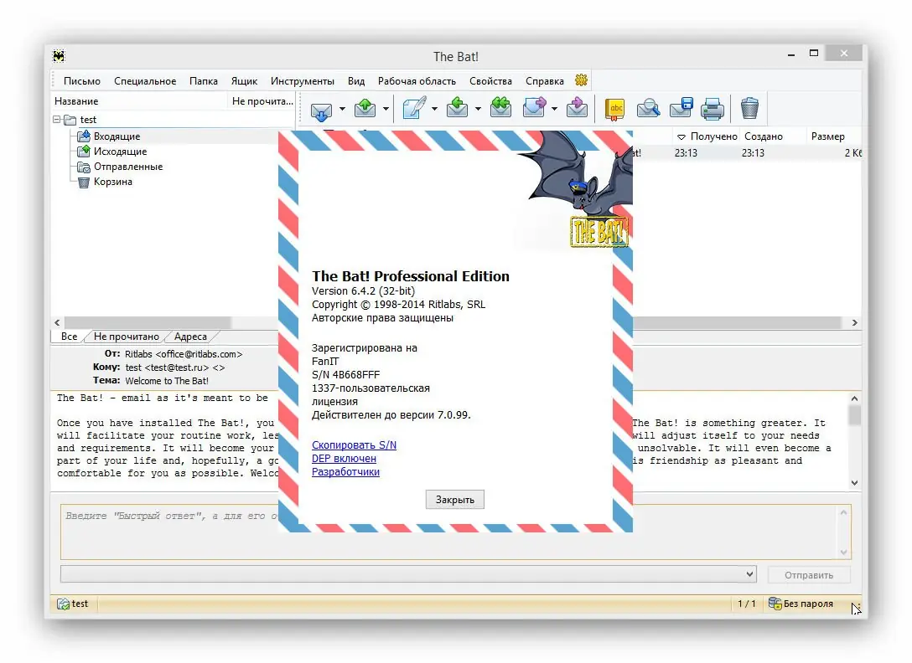
Task: Switch to the Не прочитано tab
Action: click(x=127, y=337)
